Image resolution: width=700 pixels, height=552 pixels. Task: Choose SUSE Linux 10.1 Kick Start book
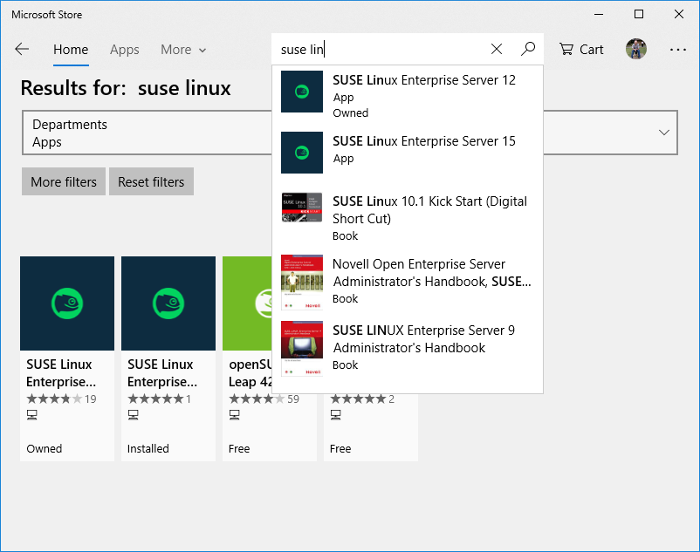pyautogui.click(x=407, y=218)
